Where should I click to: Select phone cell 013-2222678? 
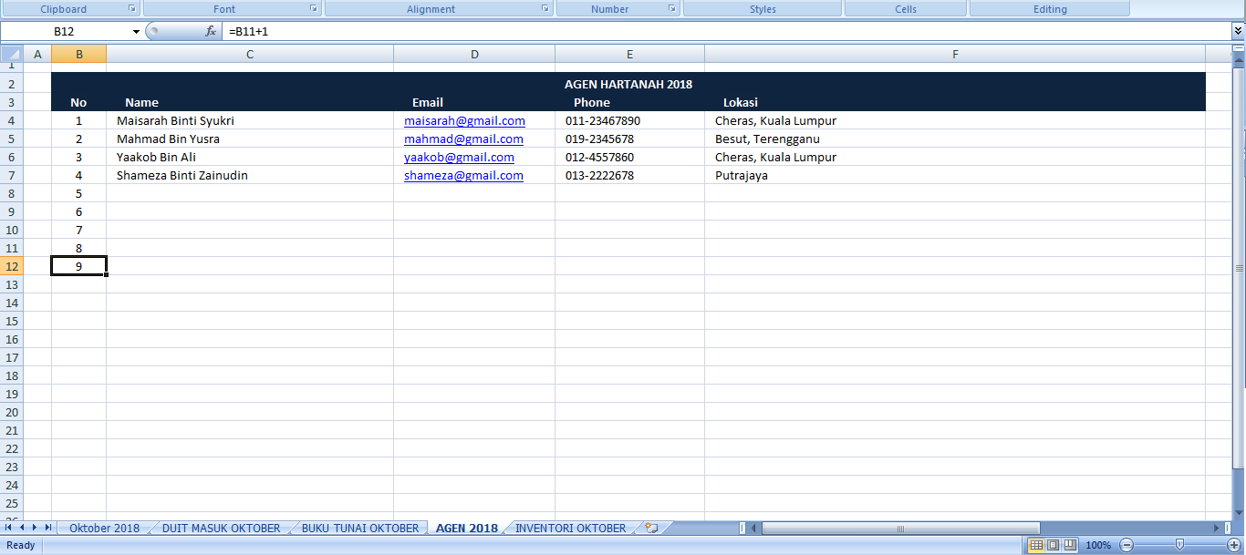click(x=629, y=175)
